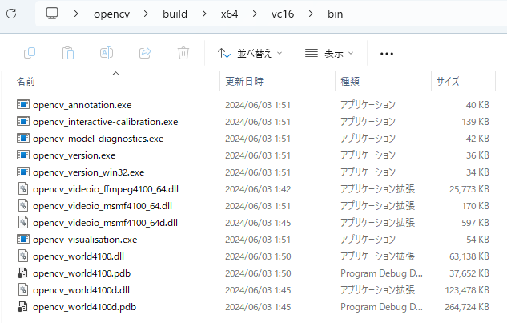Image resolution: width=507 pixels, height=323 pixels.
Task: Select file name opencv_annotation.exe
Action: click(82, 105)
